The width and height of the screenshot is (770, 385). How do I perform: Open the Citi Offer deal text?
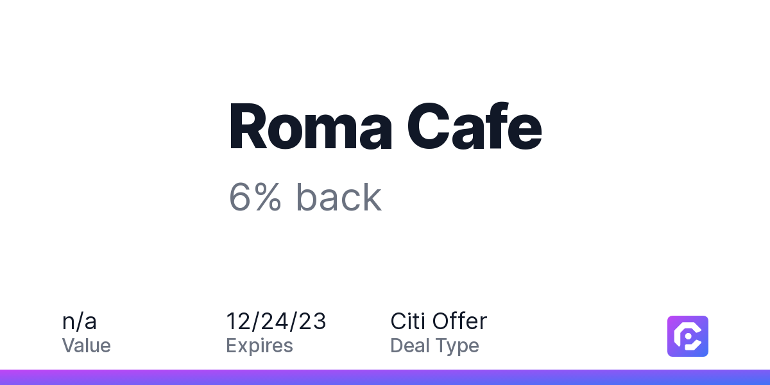pos(439,321)
